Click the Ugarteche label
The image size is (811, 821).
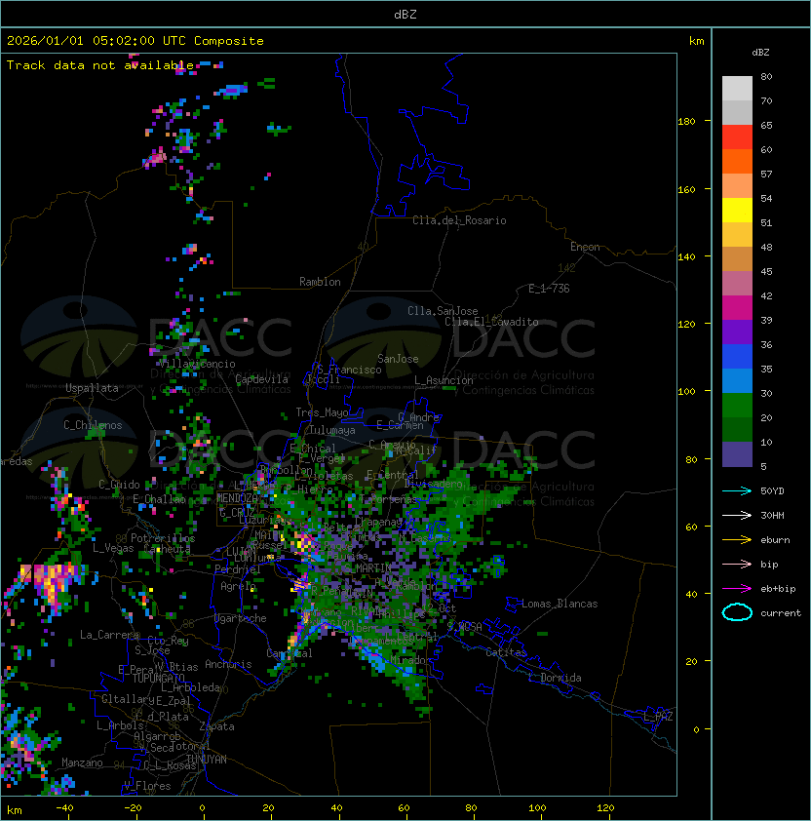[241, 618]
